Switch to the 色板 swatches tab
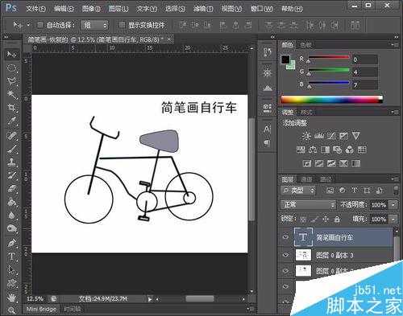 [x=305, y=45]
